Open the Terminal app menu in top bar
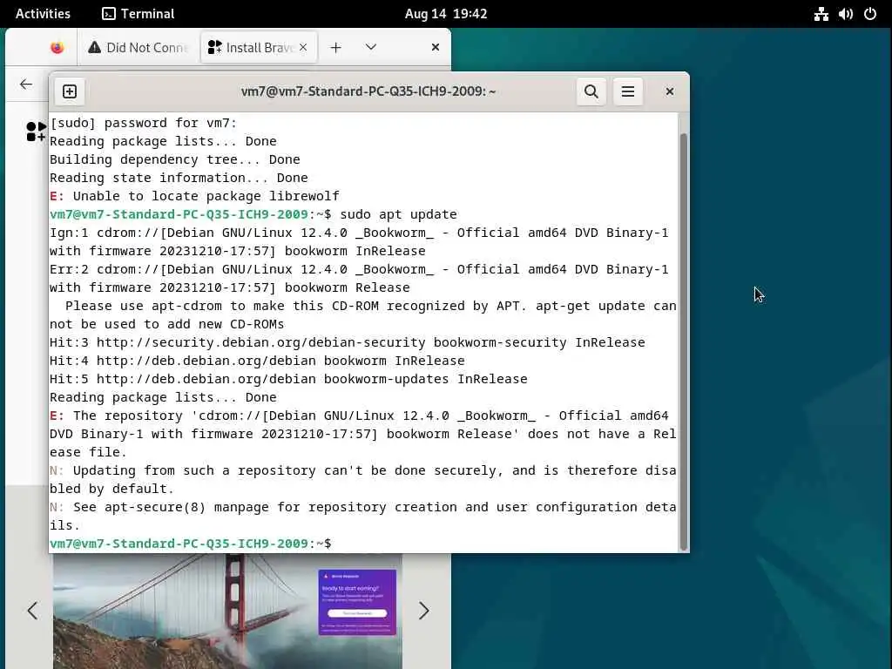 tap(139, 14)
